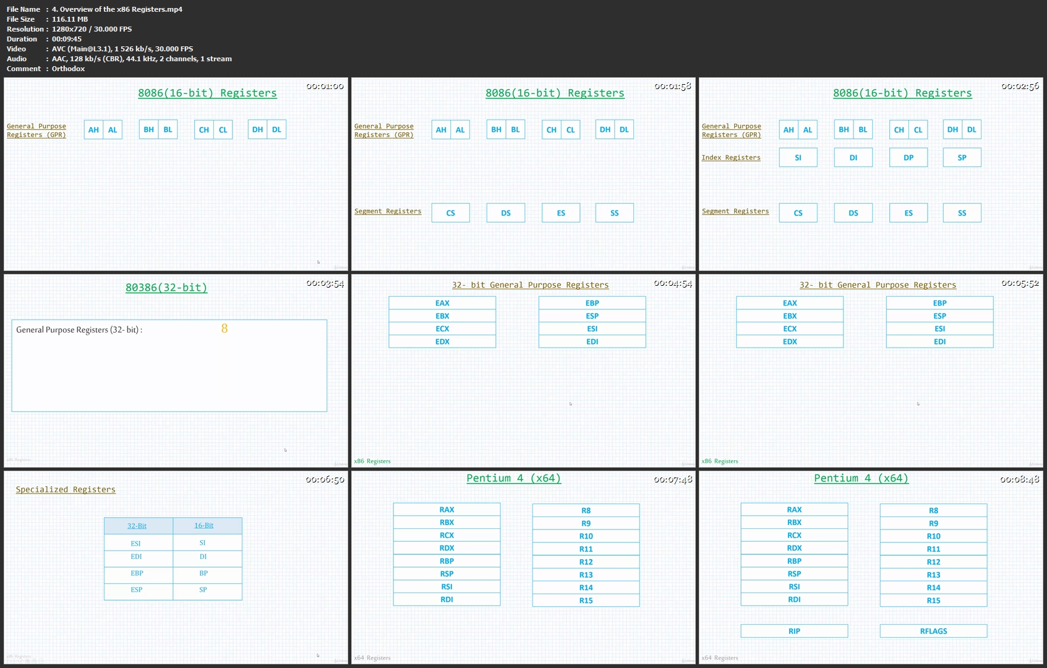
Task: Open the thumbnail stamped 00:01:58
Action: 523,174
